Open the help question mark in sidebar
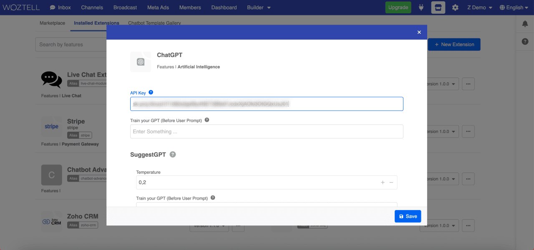Image resolution: width=534 pixels, height=250 pixels. pos(525,41)
